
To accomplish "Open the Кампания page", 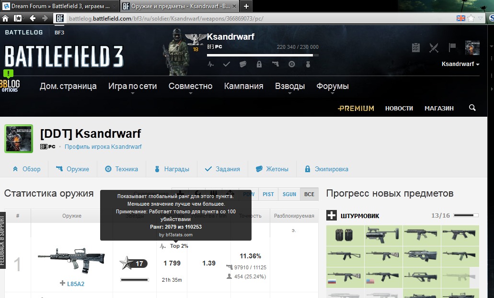I will pos(243,86).
